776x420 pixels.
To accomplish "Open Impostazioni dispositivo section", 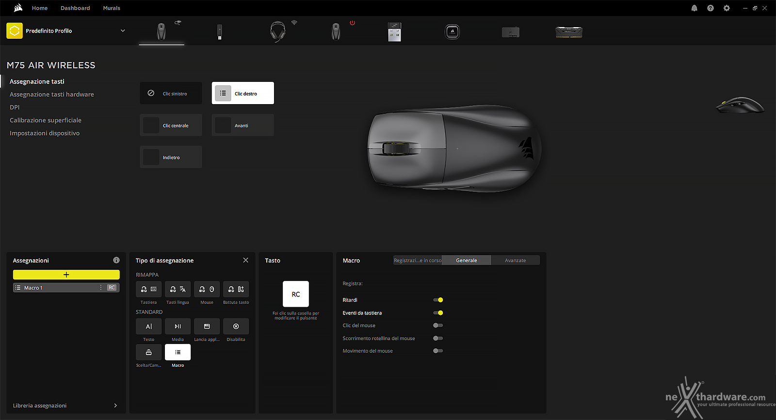I will tap(45, 133).
